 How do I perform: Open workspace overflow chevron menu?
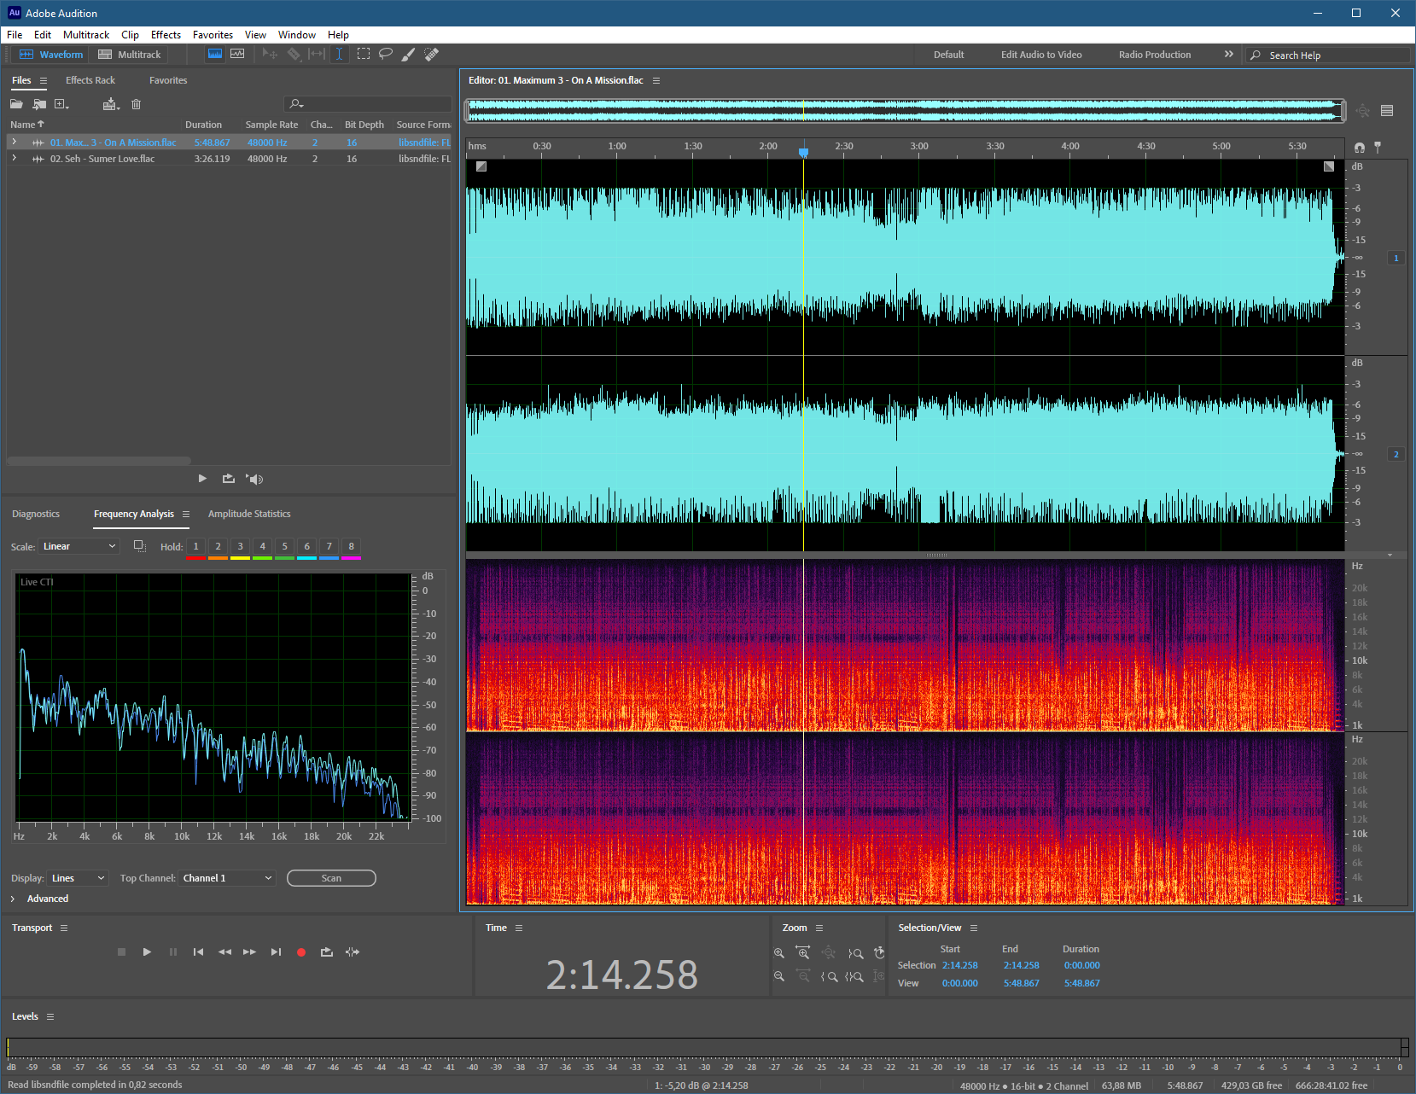(1229, 54)
